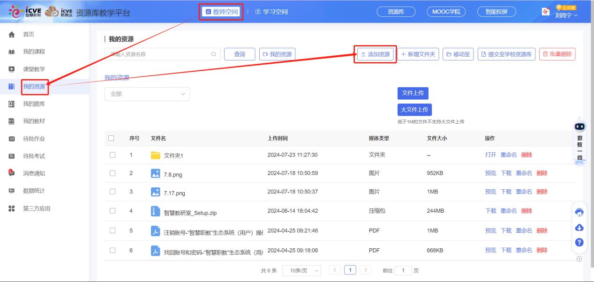Expand the 刘青宁 user account menu
Viewport: 594px width, 282px height.
(566, 15)
